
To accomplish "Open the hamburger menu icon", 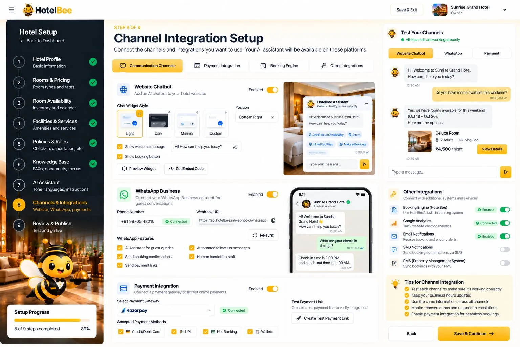I will (x=12, y=10).
